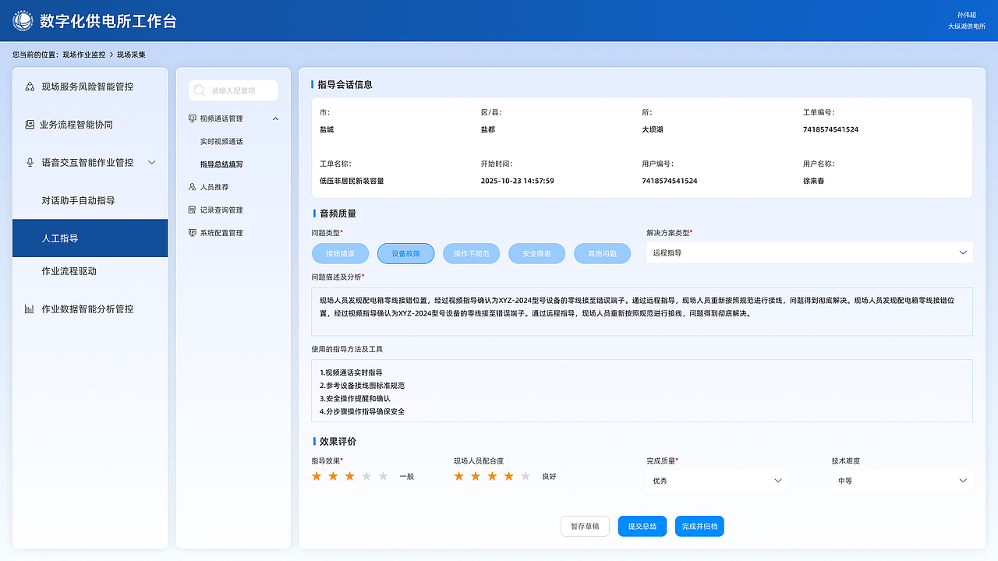This screenshot has width=998, height=561.
Task: Enable the 安全隐患 problem type
Action: point(536,253)
